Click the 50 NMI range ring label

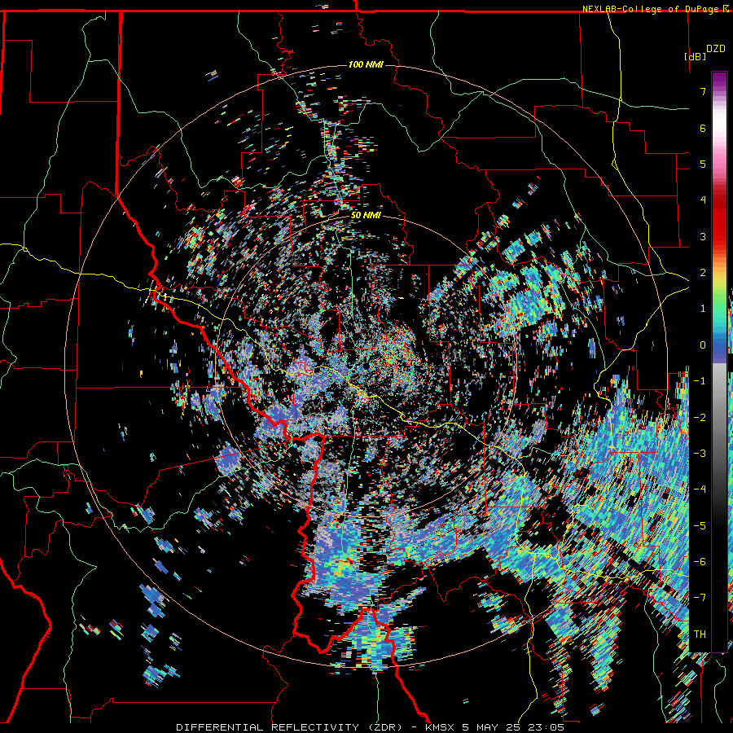(x=366, y=216)
